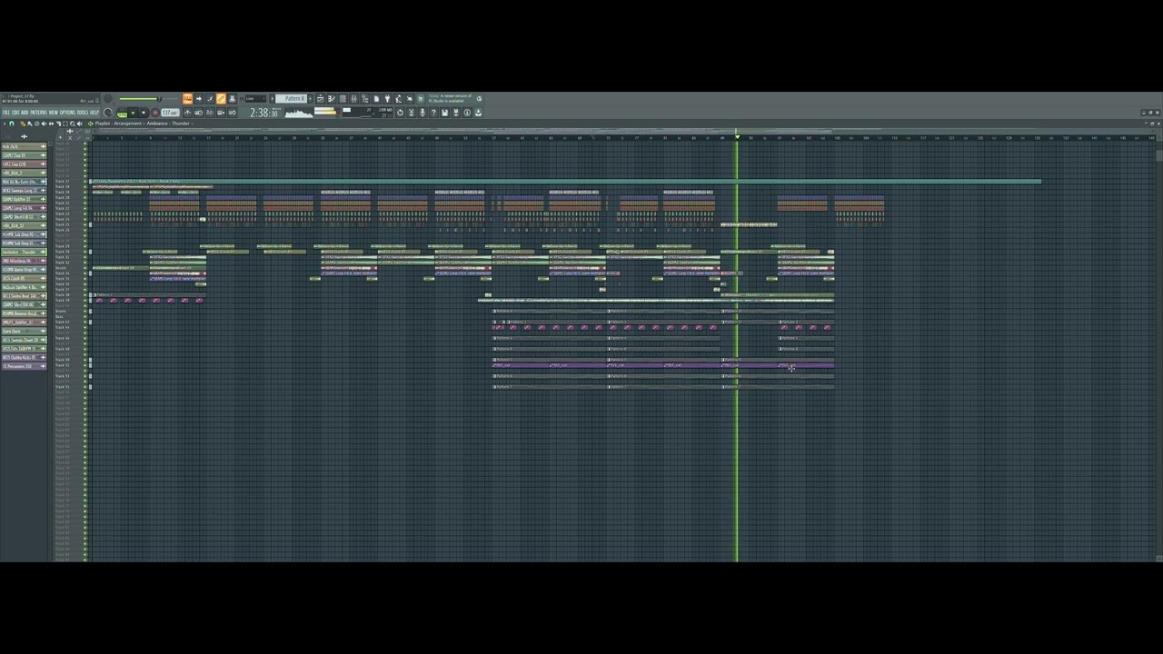Open the FILE menu
Viewport: 1163px width, 654px height.
[x=5, y=113]
